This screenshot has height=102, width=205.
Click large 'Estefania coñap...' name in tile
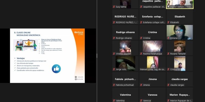pyautogui.click(x=153, y=17)
